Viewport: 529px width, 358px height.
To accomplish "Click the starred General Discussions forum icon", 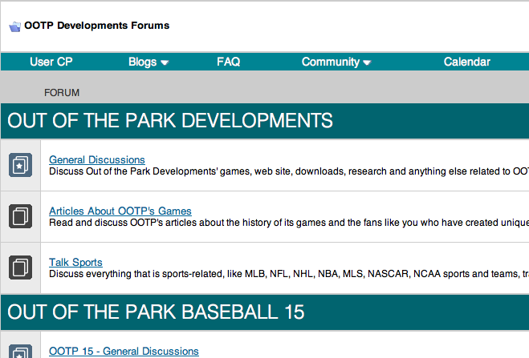I will [x=20, y=165].
